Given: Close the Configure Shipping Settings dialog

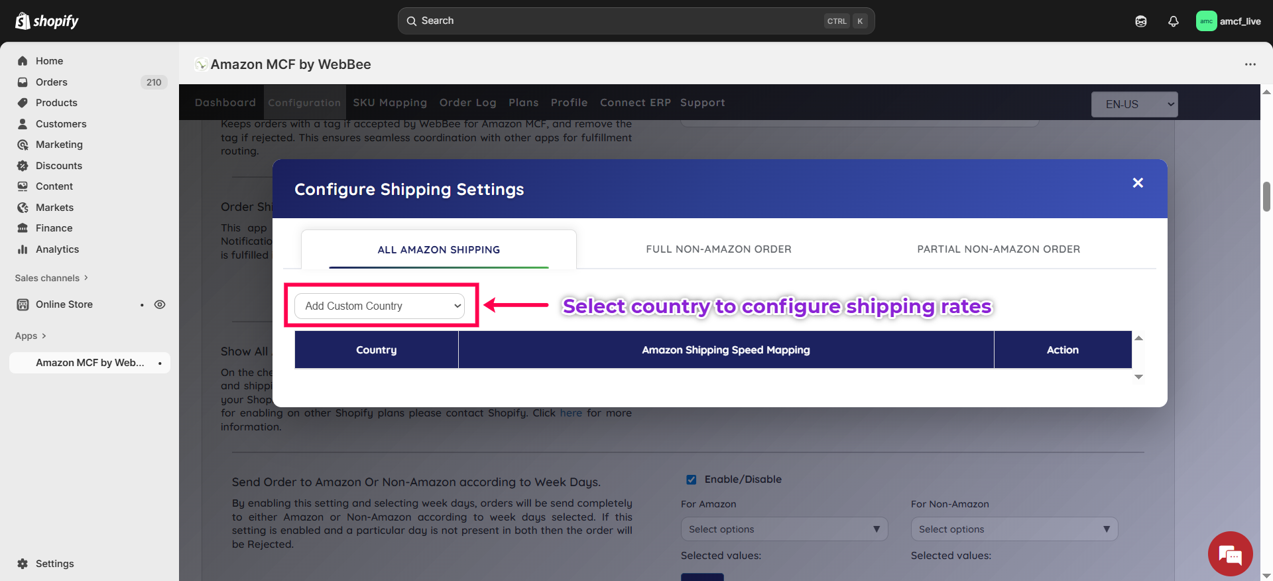Looking at the screenshot, I should point(1138,183).
